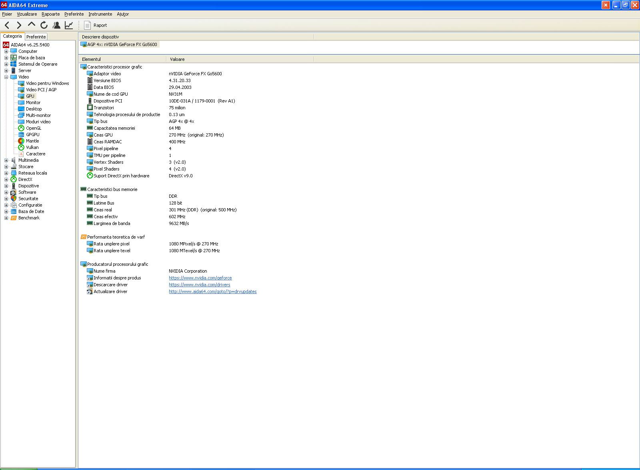Click the Benchmark tree icon
This screenshot has width=640, height=470.
(x=14, y=218)
